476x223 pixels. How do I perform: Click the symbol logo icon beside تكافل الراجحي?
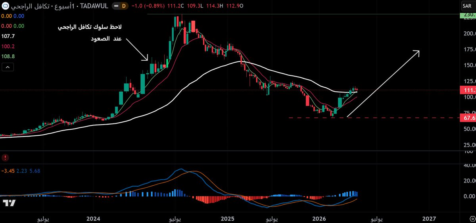point(5,7)
